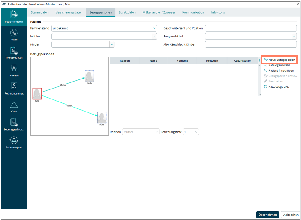Image resolution: width=301 pixels, height=220 pixels.
Task: Click the Übernehmen button
Action: click(x=267, y=215)
